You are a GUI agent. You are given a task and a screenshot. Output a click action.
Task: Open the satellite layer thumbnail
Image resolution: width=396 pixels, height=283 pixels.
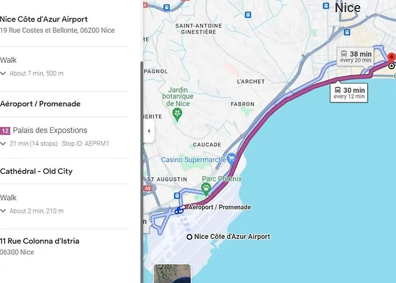[x=172, y=273]
